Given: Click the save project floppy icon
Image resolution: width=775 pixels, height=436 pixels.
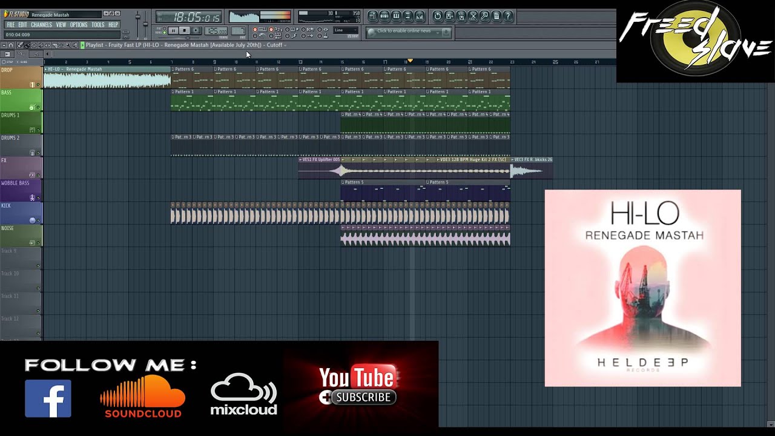Looking at the screenshot, I should pos(449,16).
